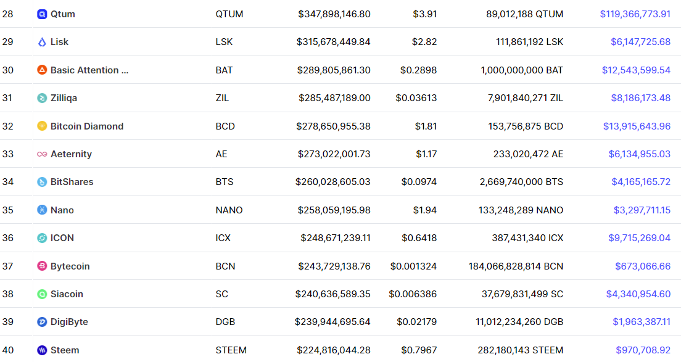Select the Nano coin name link

(x=62, y=210)
